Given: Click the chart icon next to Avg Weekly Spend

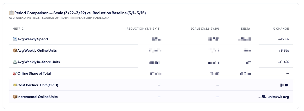Looking at the screenshot, I should pos(15,39).
